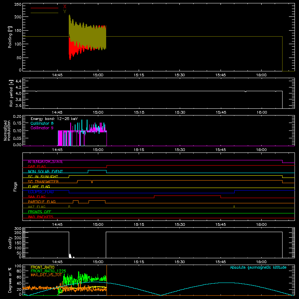Click the olive Y legend label
The height and width of the screenshot is (299, 299).
[65, 12]
